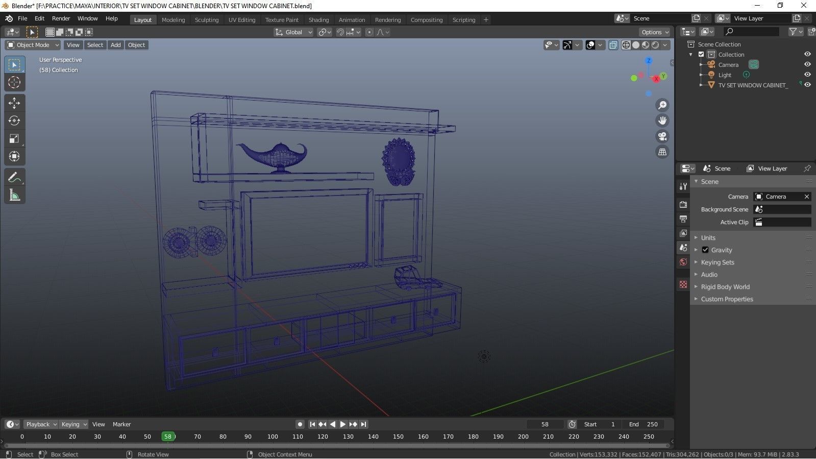Select the Annotate tool
816x459 pixels.
point(14,177)
